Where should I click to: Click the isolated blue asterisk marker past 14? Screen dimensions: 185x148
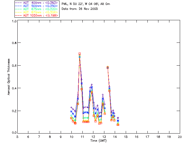(118, 121)
